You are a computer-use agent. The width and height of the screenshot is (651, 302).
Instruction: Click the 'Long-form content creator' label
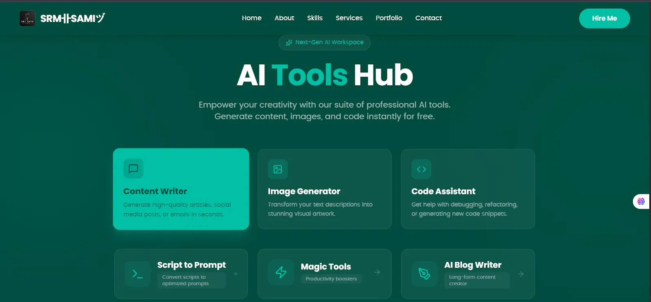(476, 280)
